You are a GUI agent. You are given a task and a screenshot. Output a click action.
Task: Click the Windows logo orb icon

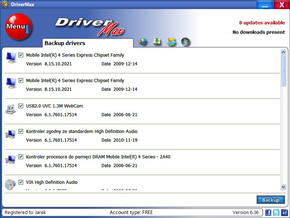[185, 41]
